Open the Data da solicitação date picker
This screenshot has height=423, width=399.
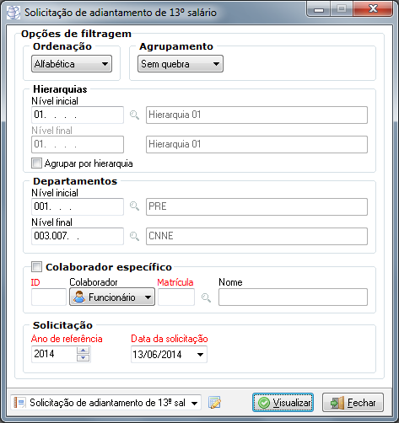[x=200, y=355]
